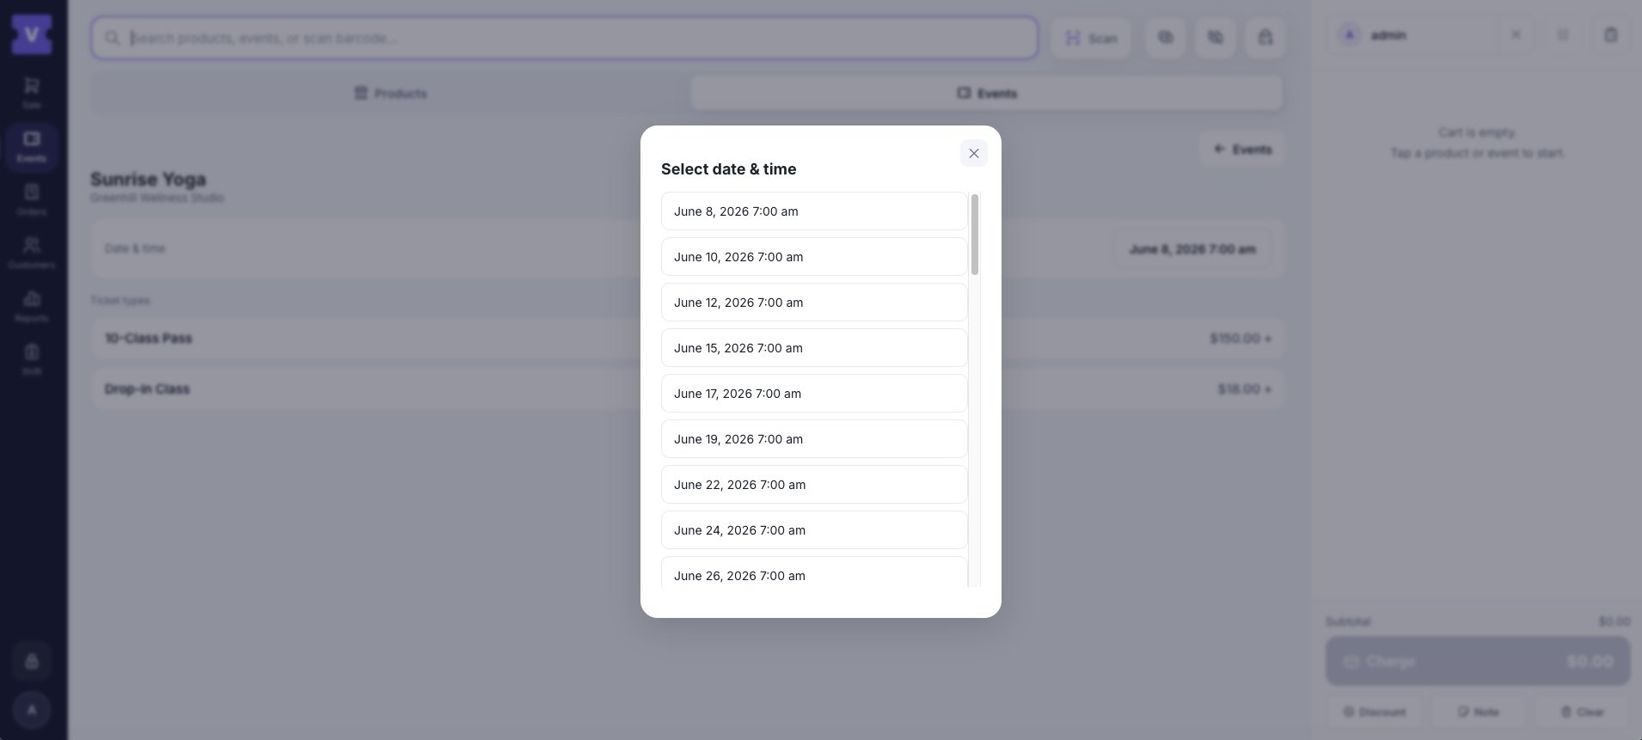Go back using the Events arrow button
This screenshot has height=740, width=1642.
tap(1242, 150)
